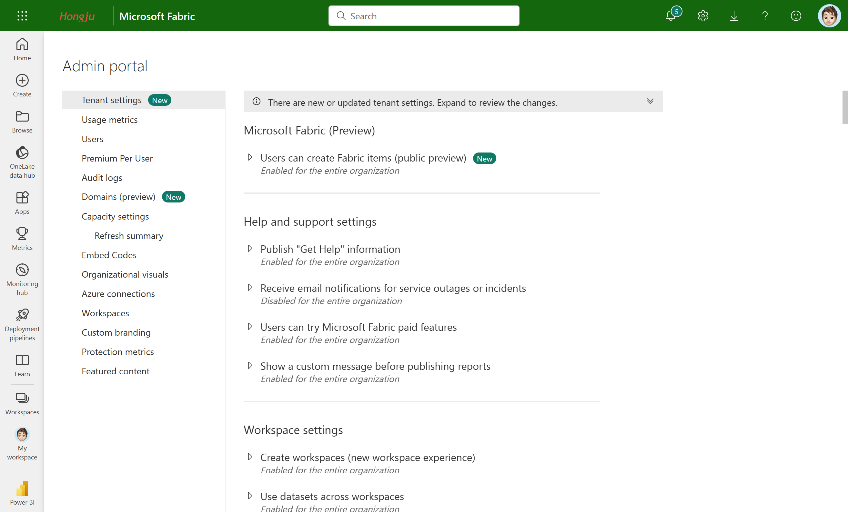Viewport: 848px width, 512px height.
Task: Open the settings gear in header
Action: coord(703,16)
